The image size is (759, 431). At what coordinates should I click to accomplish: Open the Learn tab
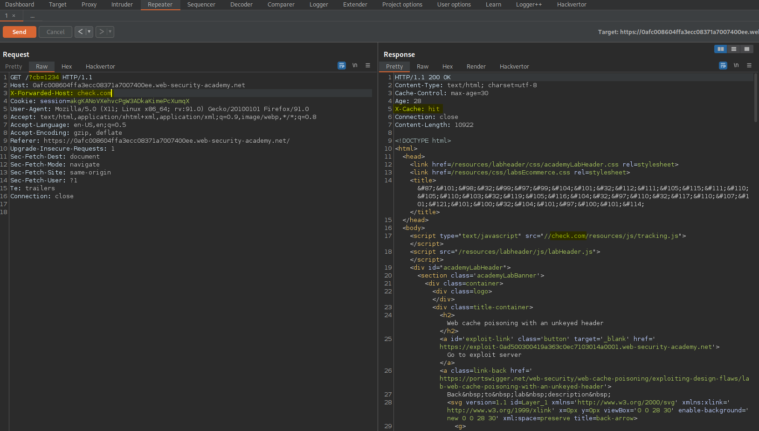coord(494,5)
